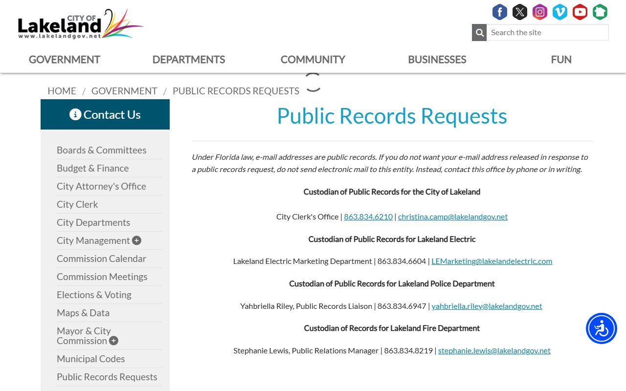Screen dimensions: 626x391
Task: Click Custodian of Public Records for Lakeland Police Department
Action: [x=392, y=283]
